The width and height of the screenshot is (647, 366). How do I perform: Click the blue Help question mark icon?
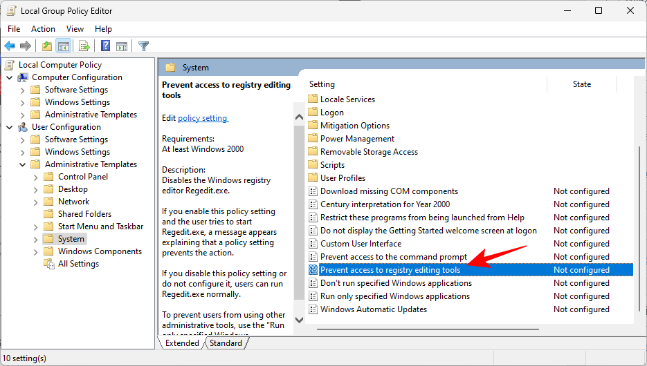106,46
